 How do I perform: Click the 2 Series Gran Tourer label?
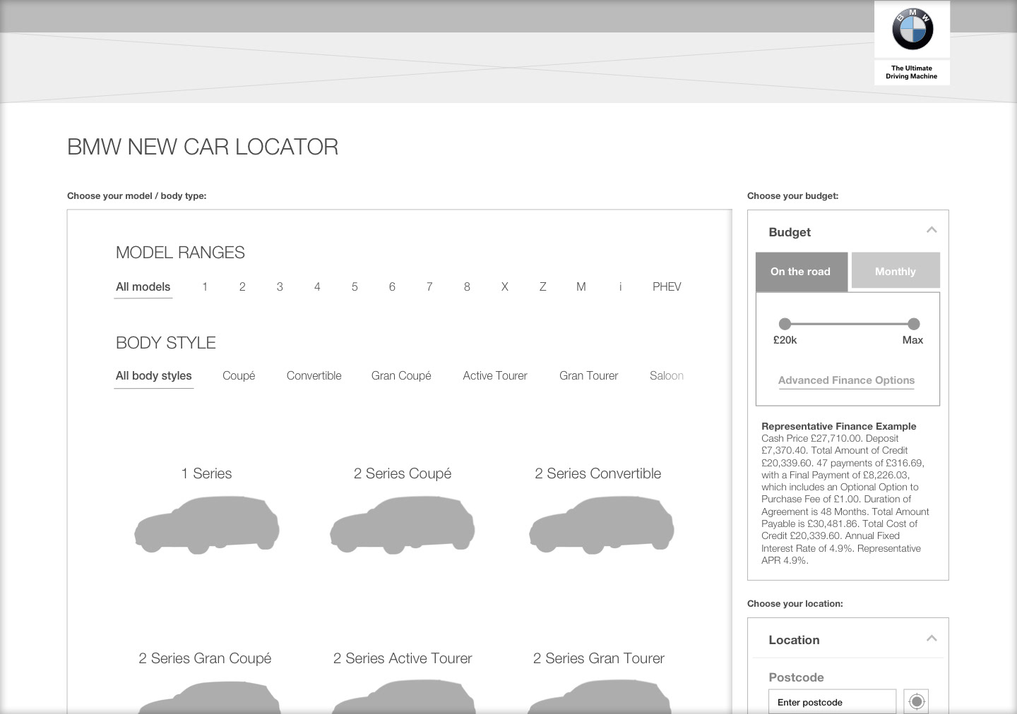tap(599, 658)
